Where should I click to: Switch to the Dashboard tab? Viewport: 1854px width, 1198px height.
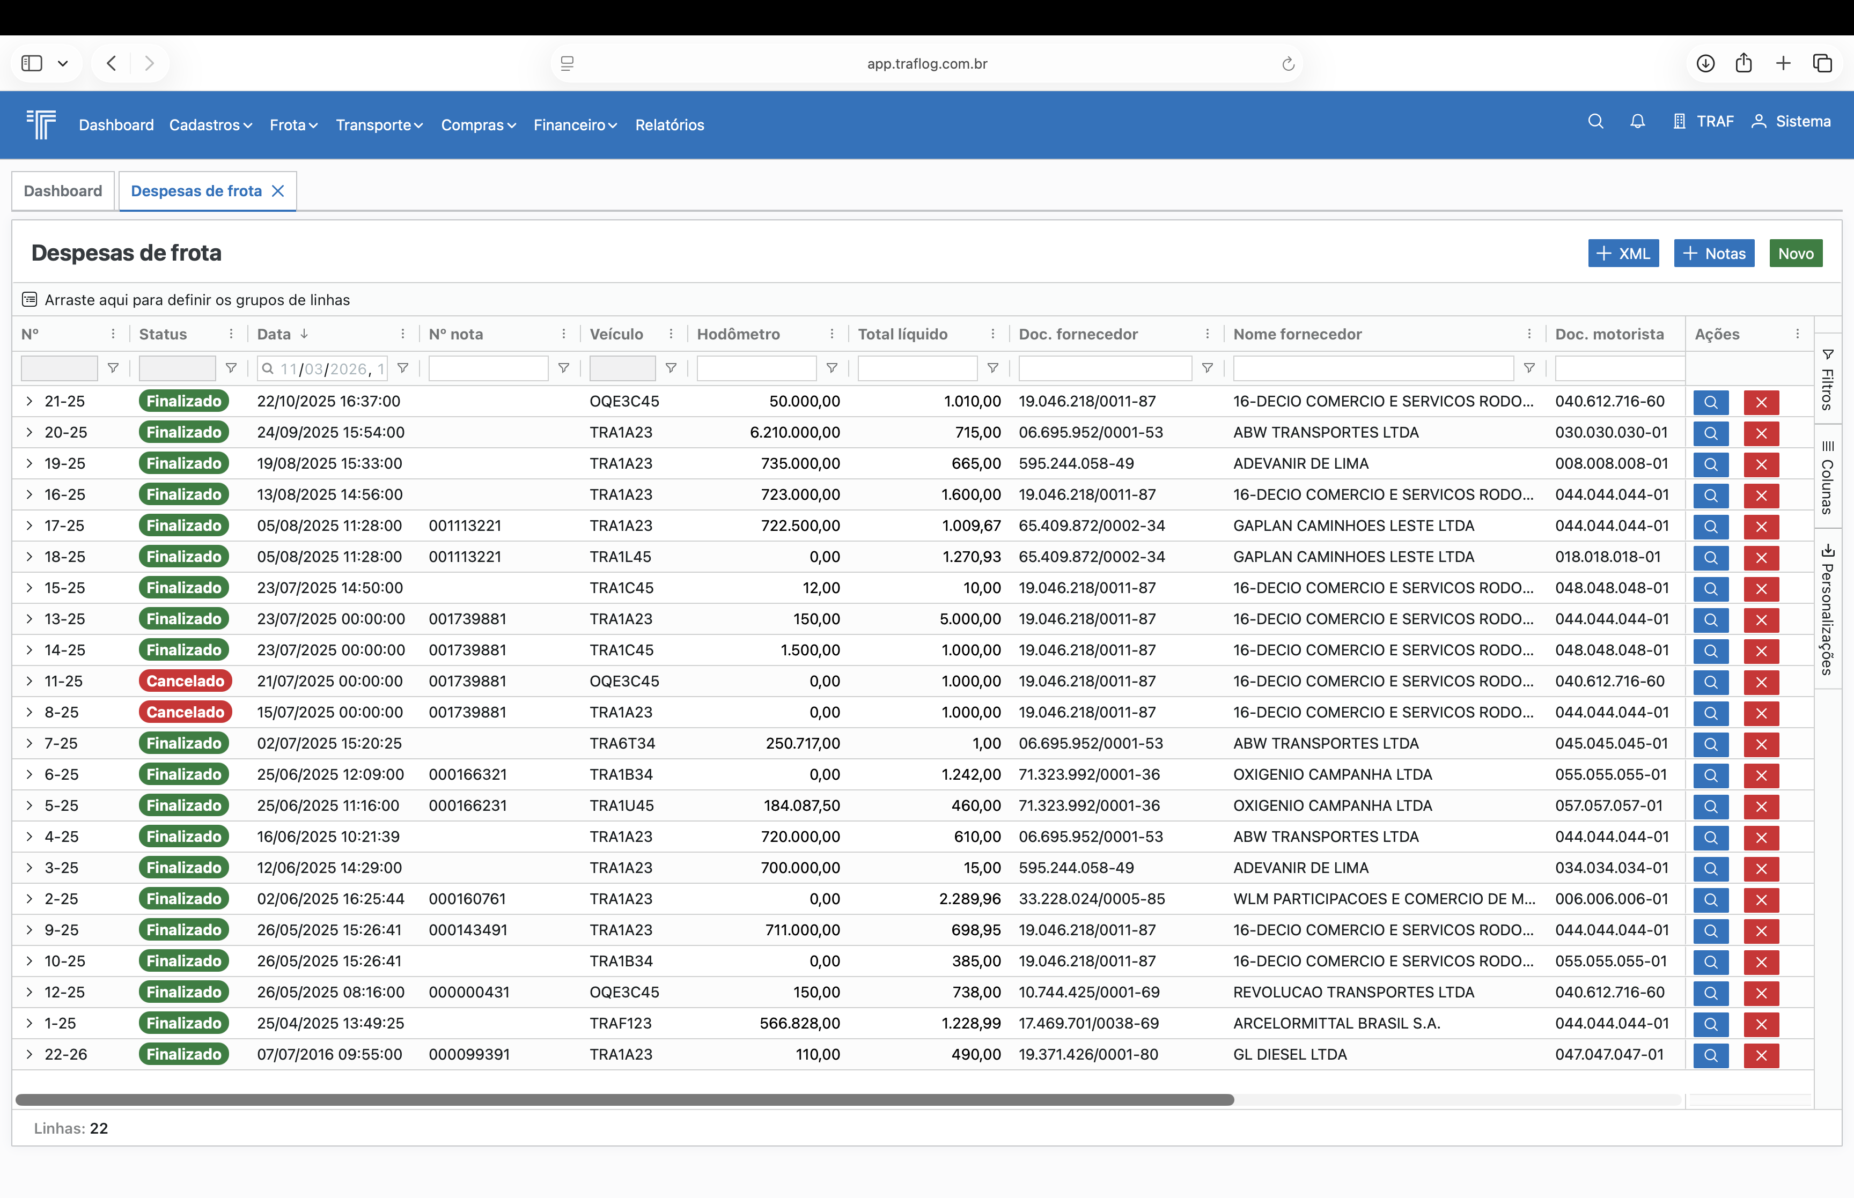63,191
